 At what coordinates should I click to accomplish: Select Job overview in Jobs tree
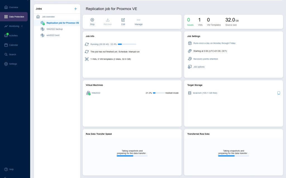coord(48,17)
